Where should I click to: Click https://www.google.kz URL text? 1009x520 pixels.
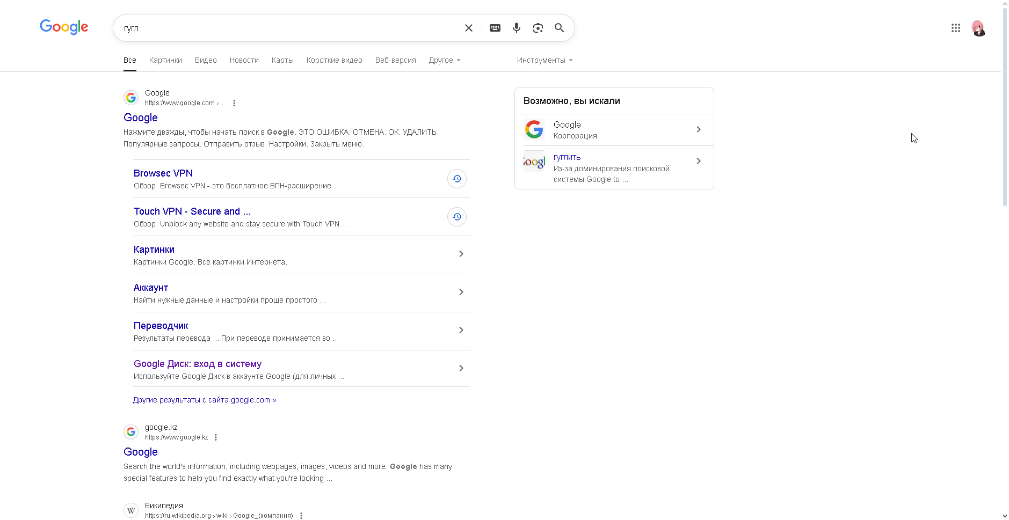pos(176,437)
